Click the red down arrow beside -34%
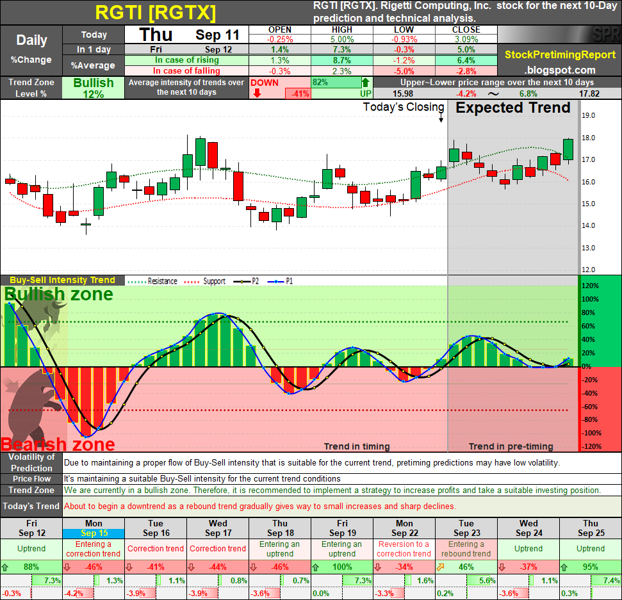The height and width of the screenshot is (600, 622). (x=378, y=567)
